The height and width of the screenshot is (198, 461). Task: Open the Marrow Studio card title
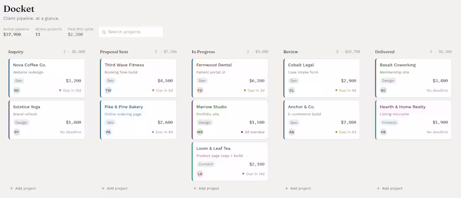click(211, 107)
